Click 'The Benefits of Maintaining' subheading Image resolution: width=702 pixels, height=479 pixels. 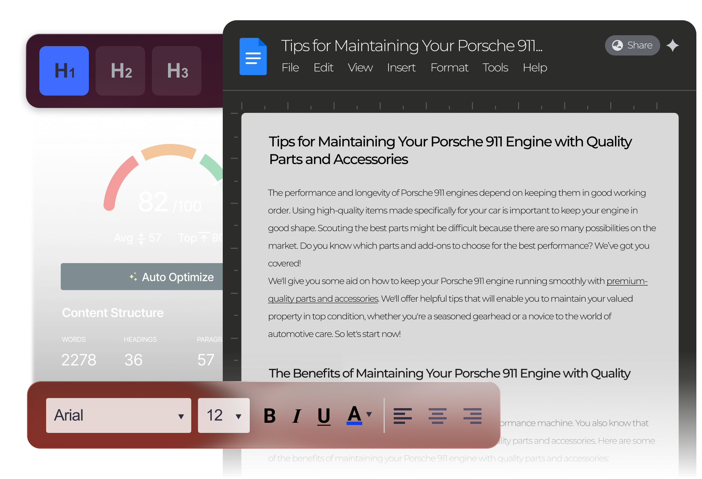pos(450,373)
